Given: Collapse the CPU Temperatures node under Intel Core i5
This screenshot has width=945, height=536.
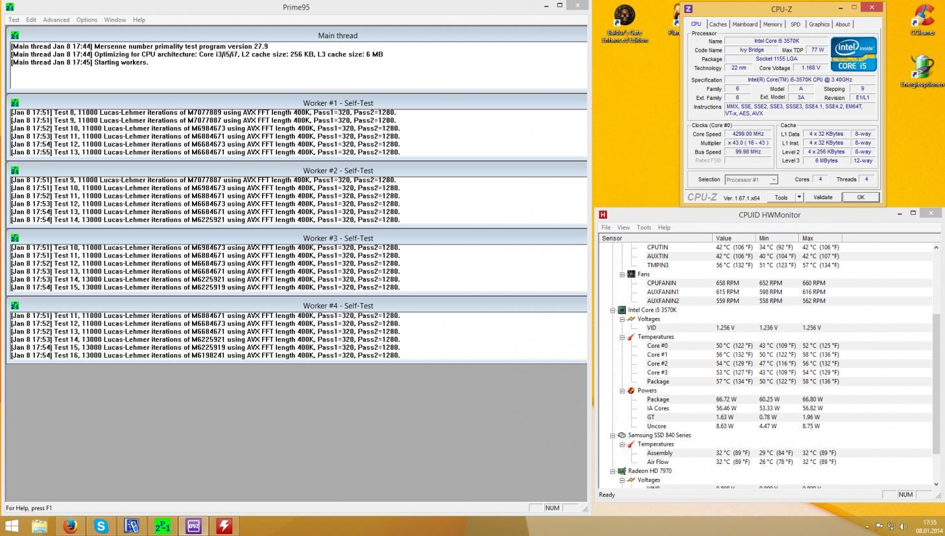Looking at the screenshot, I should (622, 337).
